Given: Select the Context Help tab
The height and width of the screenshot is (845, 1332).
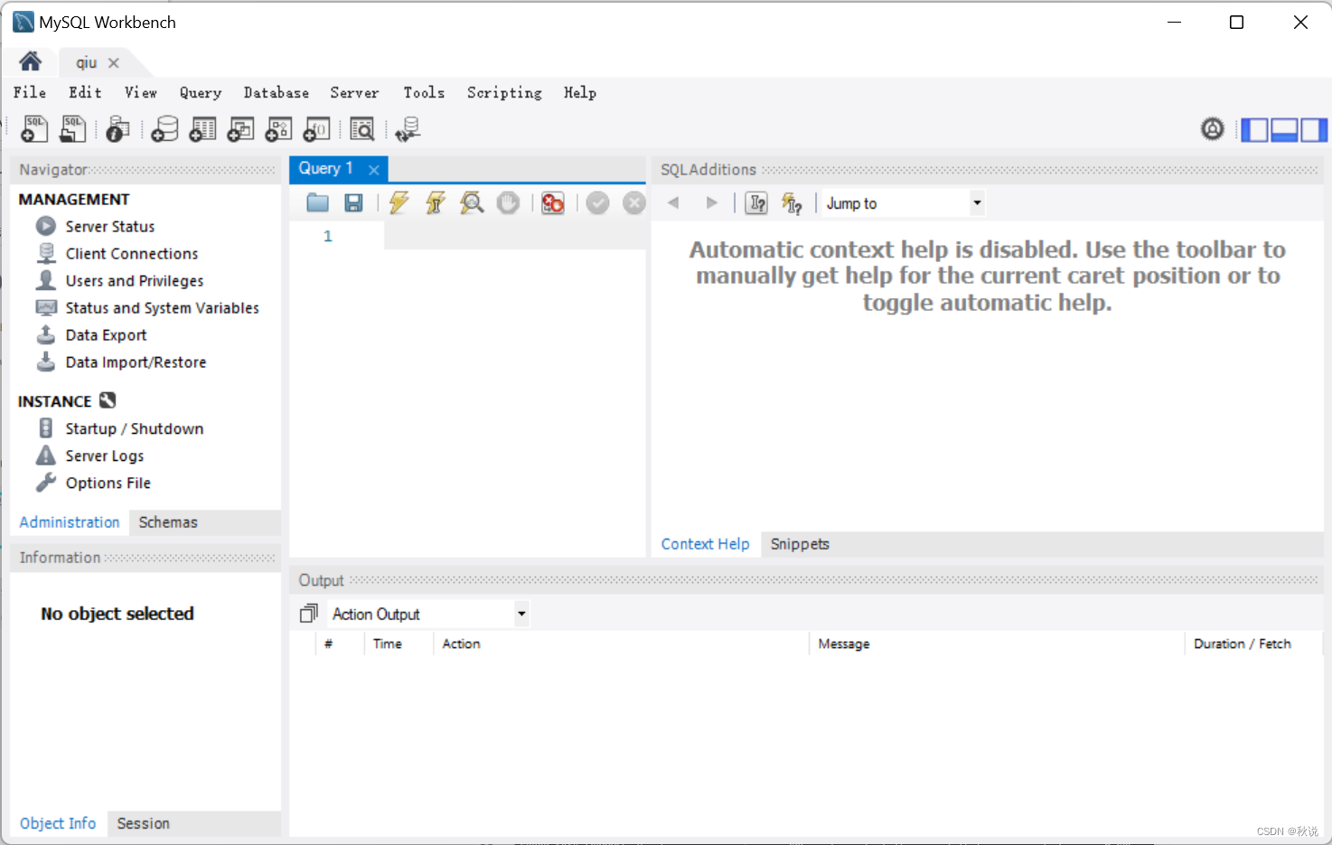Looking at the screenshot, I should [x=705, y=544].
